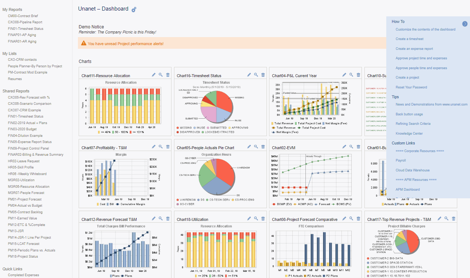Click Create a timesheet link
This screenshot has height=278, width=470.
(x=410, y=39)
